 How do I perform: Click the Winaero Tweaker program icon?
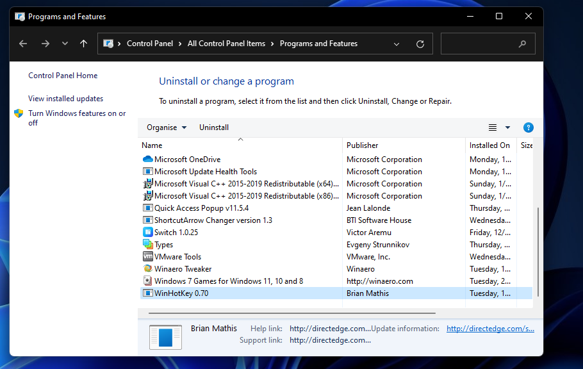pos(147,268)
